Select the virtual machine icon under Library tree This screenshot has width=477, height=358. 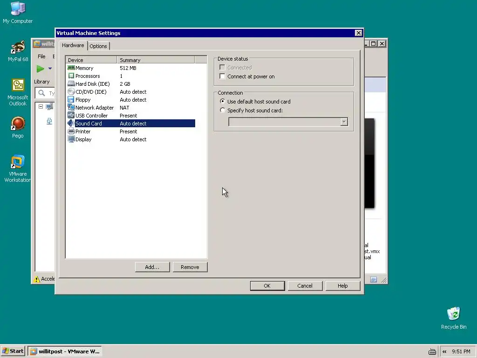[49, 121]
